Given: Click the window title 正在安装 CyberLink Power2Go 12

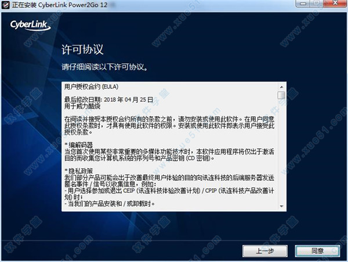Looking at the screenshot, I should click(60, 5).
